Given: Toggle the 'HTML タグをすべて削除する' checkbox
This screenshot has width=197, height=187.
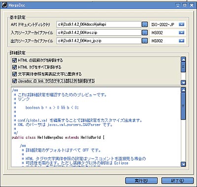Looking at the screenshot, I should 15,67.
